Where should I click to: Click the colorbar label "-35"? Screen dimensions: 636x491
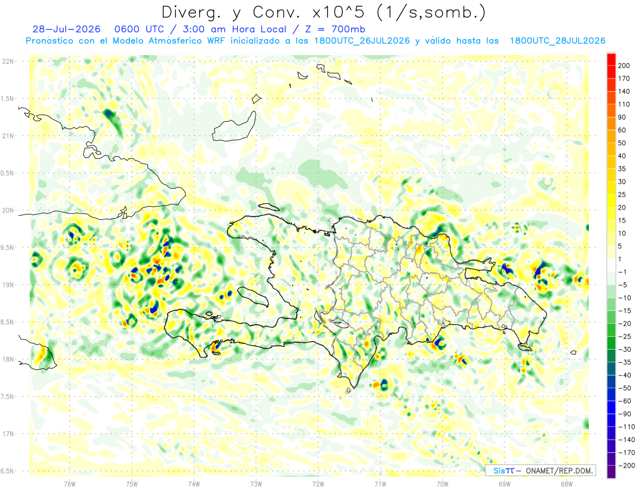click(x=625, y=362)
